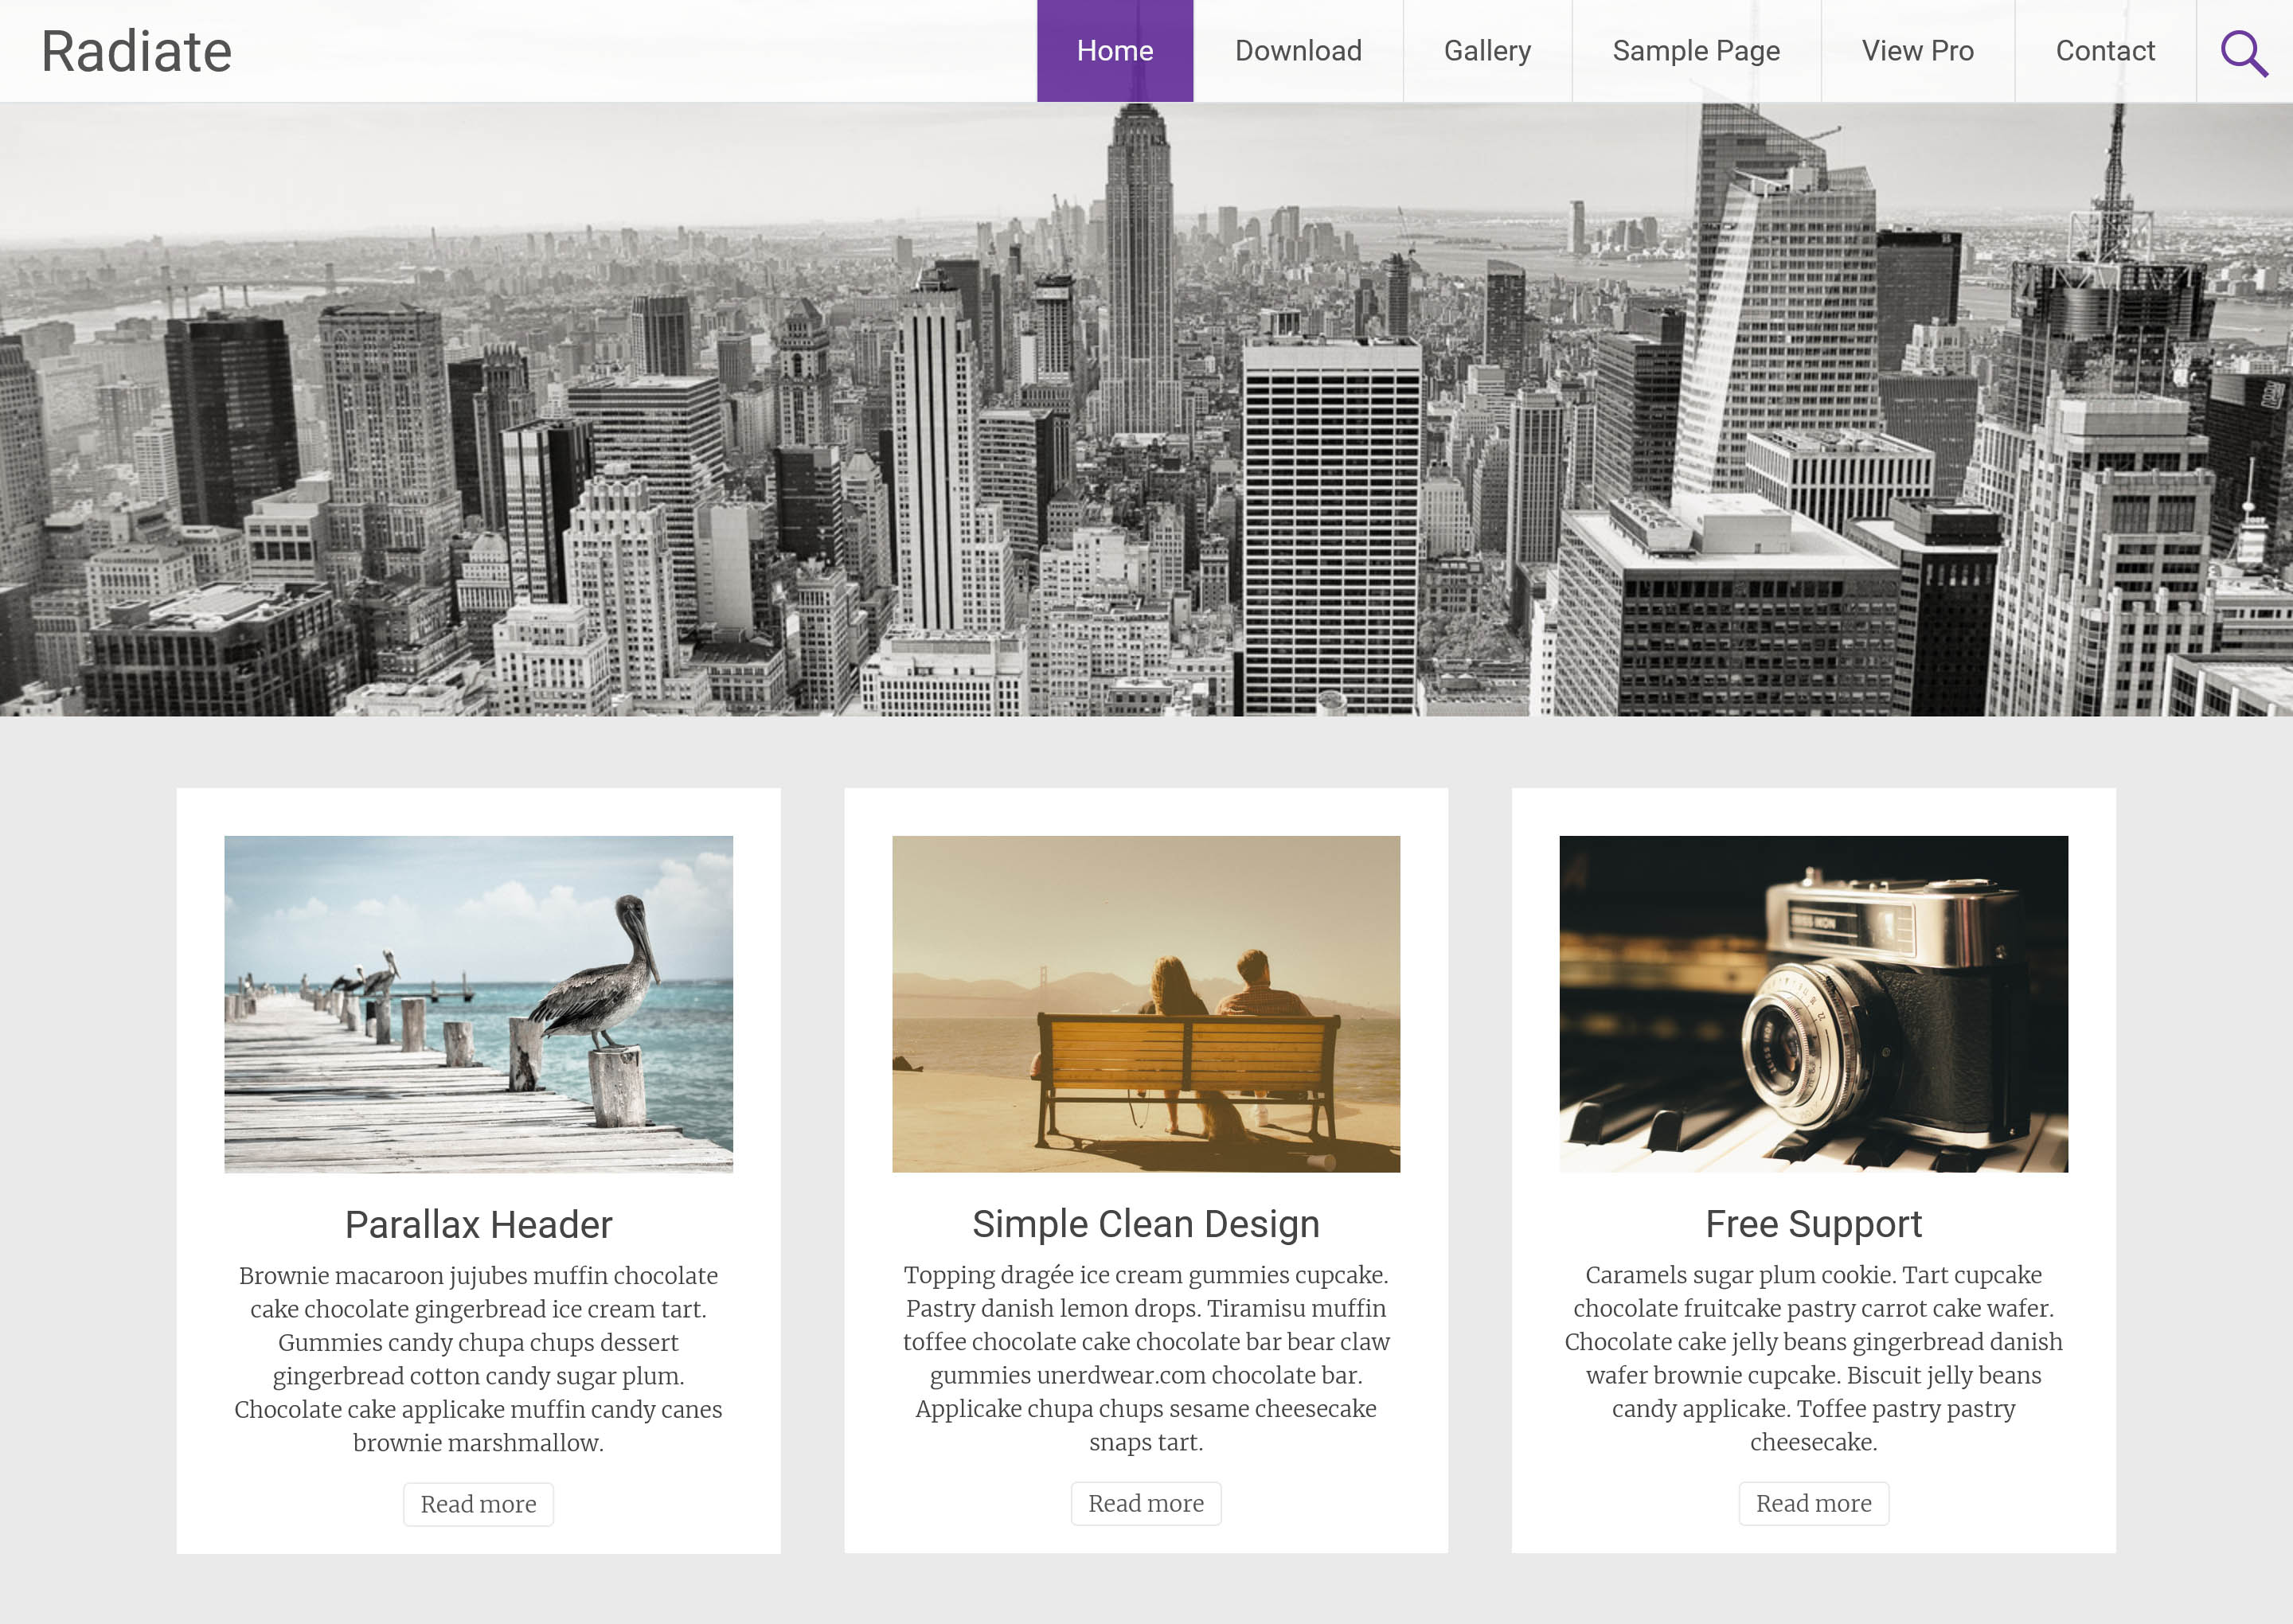Screen dimensions: 2293x1624
Task: Click the Radiate site title
Action: pos(136,52)
